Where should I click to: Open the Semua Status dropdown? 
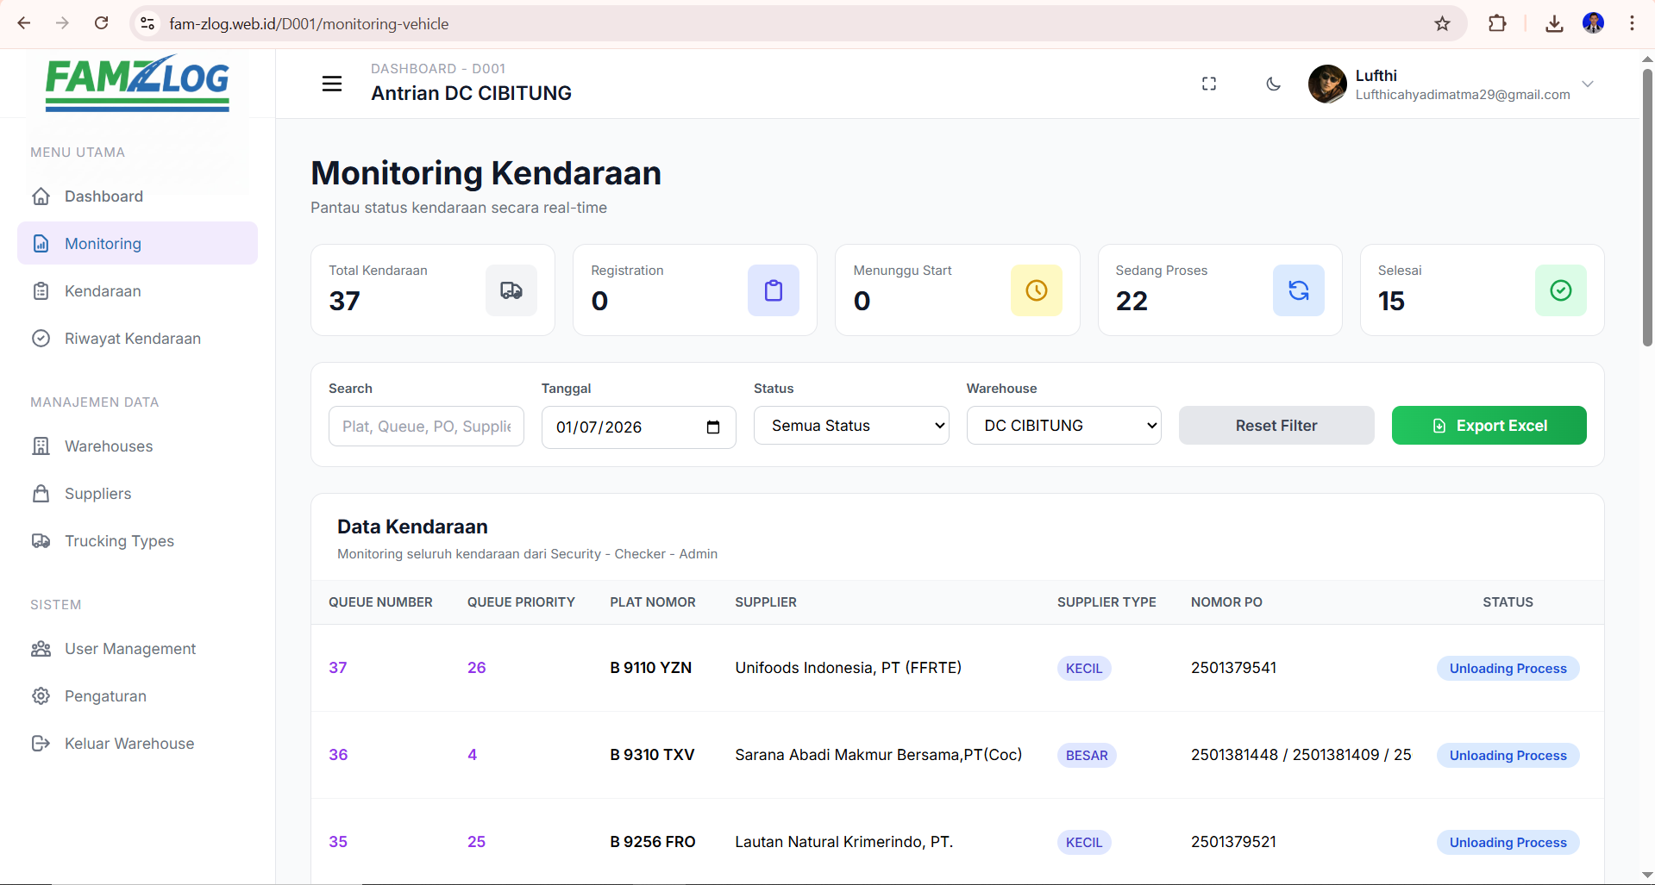coord(850,425)
